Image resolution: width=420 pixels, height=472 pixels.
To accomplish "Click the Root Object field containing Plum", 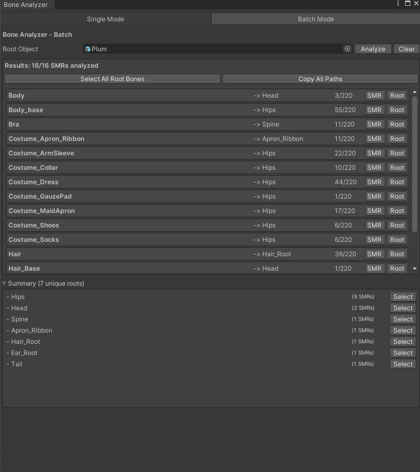I will coord(213,49).
